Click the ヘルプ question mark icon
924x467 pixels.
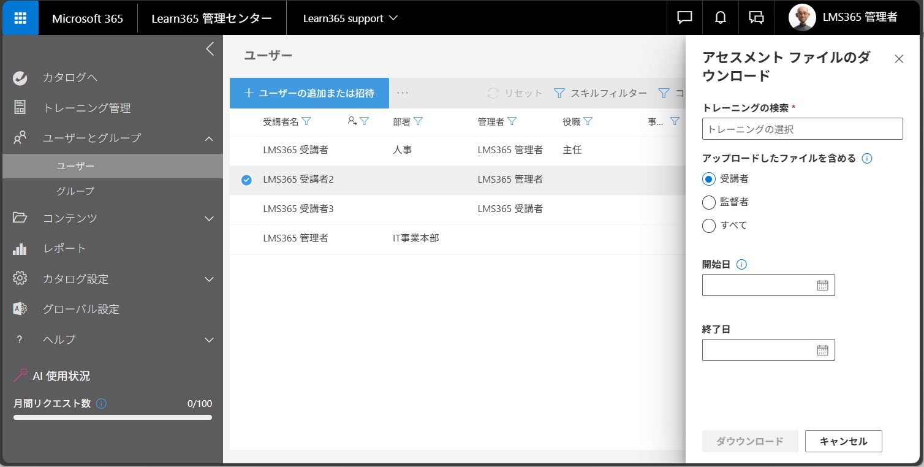coord(20,339)
